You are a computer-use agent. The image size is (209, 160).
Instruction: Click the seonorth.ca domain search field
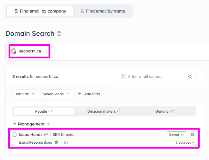[x=107, y=51]
